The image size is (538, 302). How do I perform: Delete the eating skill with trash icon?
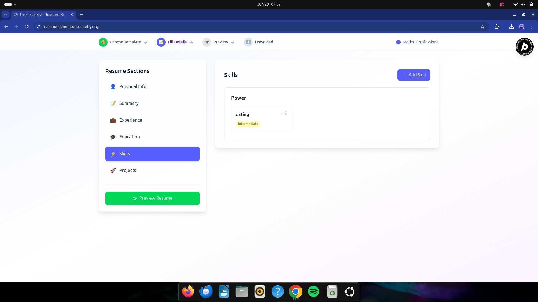click(x=286, y=113)
